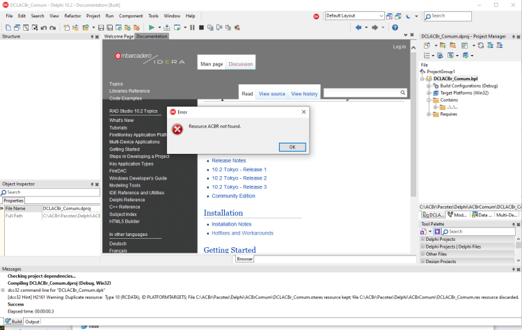The height and width of the screenshot is (330, 522).
Task: Click the Log in link
Action: click(400, 47)
